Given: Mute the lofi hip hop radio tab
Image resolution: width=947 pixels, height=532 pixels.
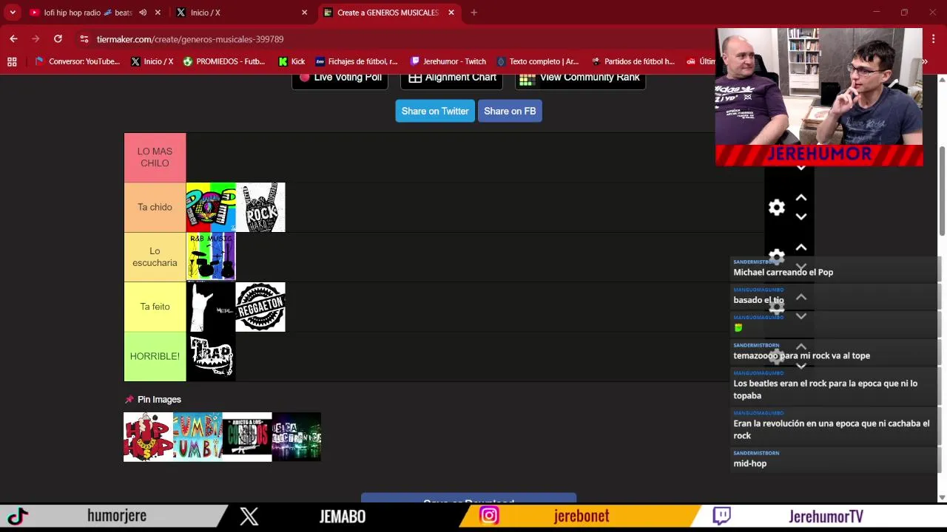Looking at the screenshot, I should (x=143, y=13).
